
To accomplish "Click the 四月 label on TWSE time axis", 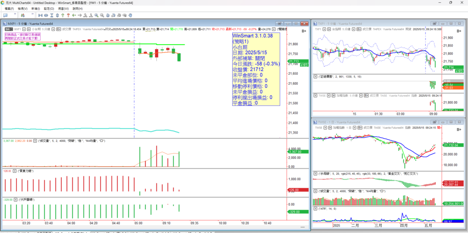I will point(403,226).
